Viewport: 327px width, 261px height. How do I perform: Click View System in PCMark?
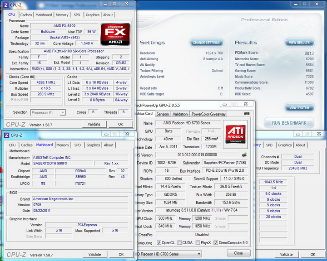tap(299, 108)
